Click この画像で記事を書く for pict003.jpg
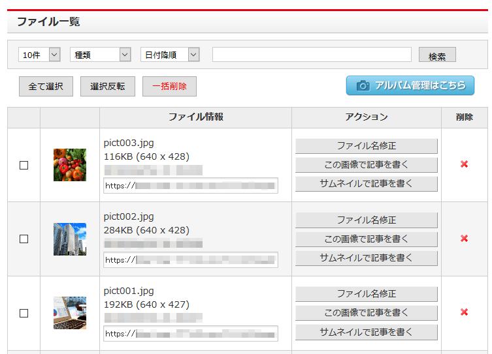The height and width of the screenshot is (354, 492). (x=366, y=165)
